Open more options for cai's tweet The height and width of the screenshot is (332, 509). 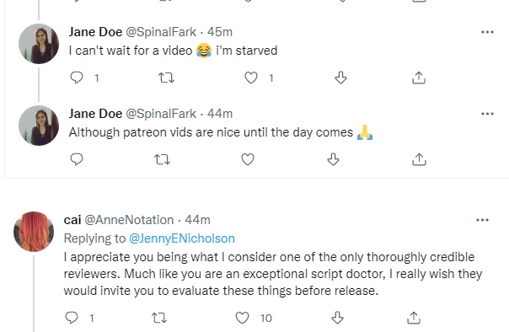pos(482,220)
